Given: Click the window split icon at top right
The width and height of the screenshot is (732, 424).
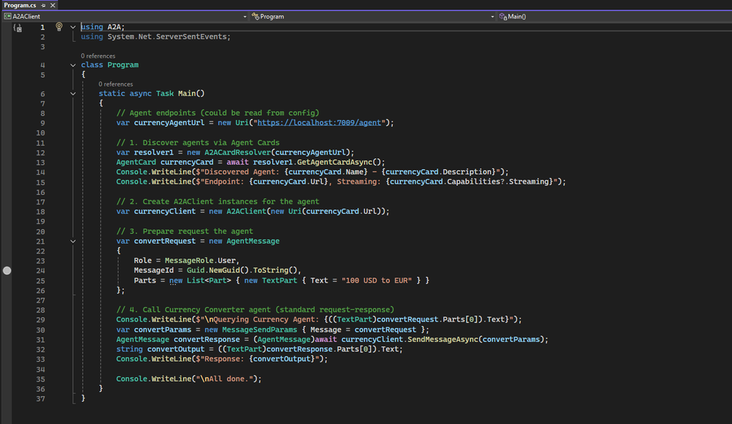Looking at the screenshot, I should tap(726, 16).
